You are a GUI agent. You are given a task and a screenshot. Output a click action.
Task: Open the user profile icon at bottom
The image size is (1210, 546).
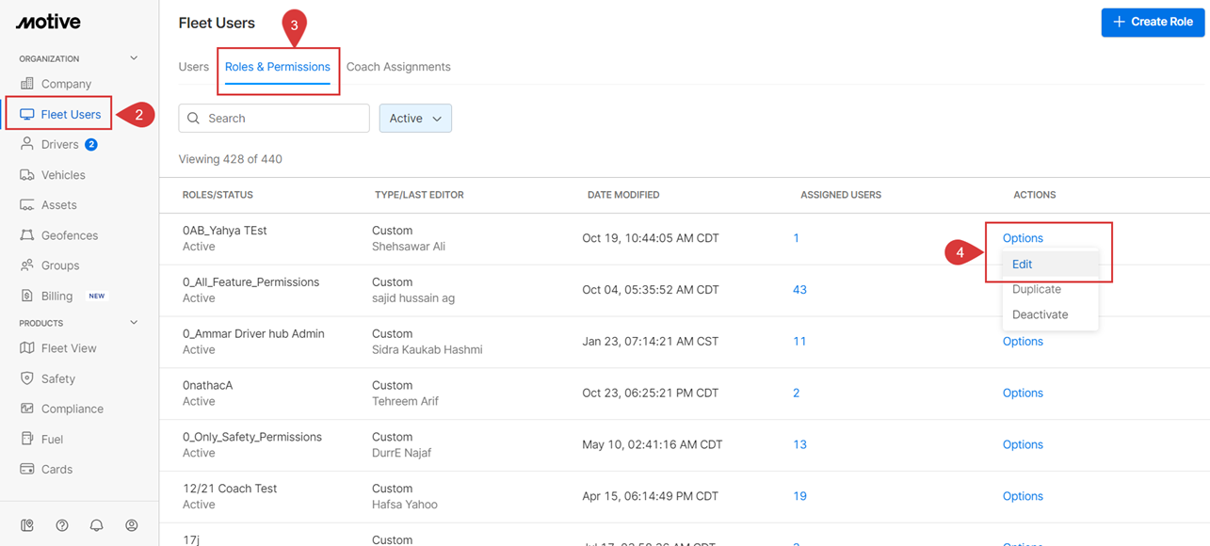click(x=132, y=525)
